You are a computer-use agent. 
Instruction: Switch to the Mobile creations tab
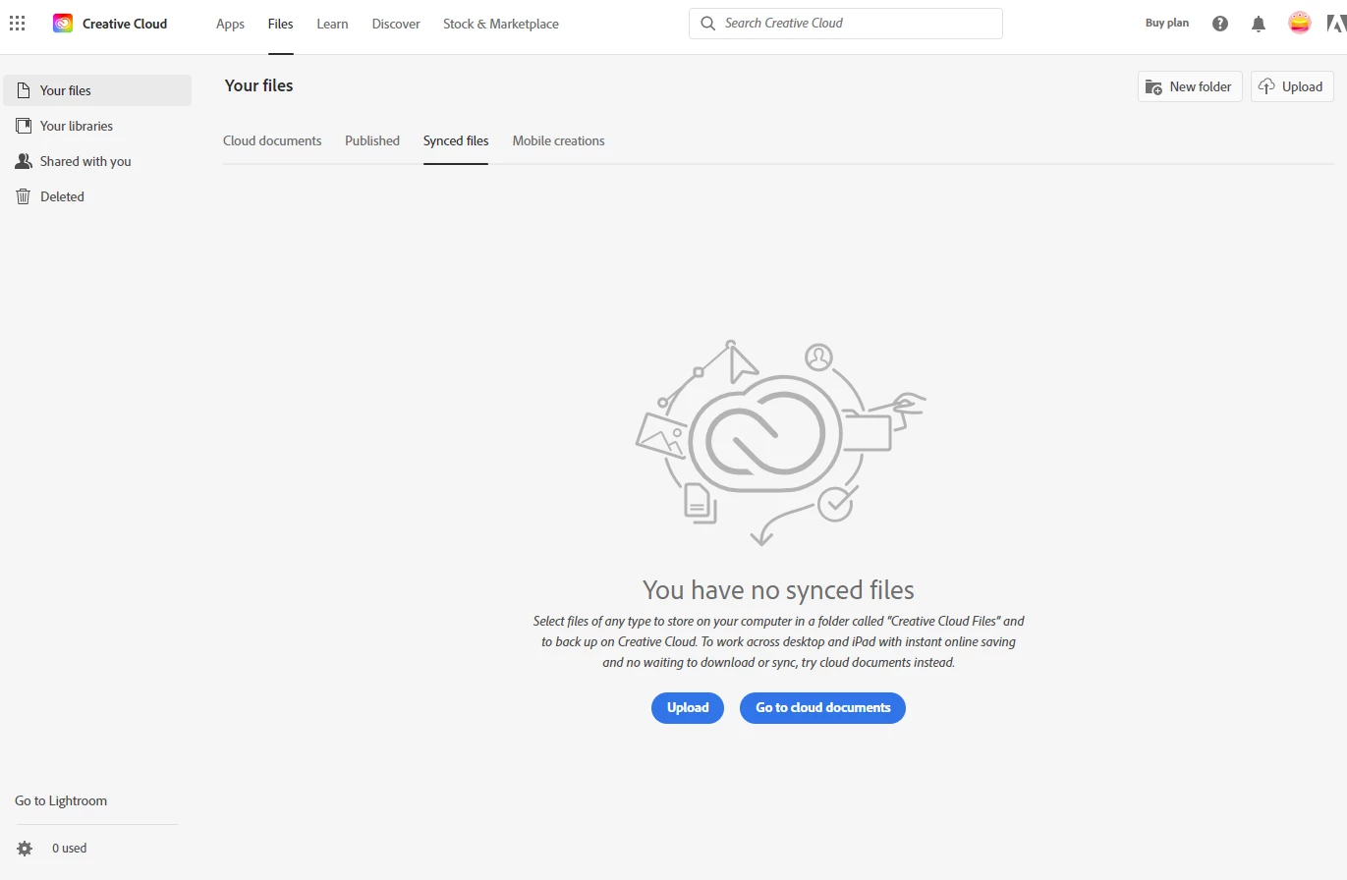click(558, 140)
